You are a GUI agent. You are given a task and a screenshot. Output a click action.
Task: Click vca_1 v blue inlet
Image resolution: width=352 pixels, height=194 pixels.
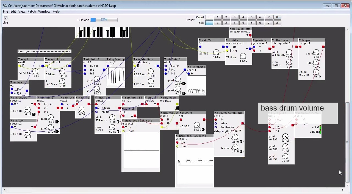[x=62, y=104]
